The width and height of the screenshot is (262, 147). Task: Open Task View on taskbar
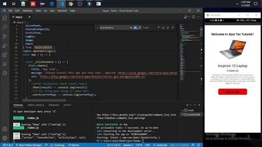[x=14, y=4]
